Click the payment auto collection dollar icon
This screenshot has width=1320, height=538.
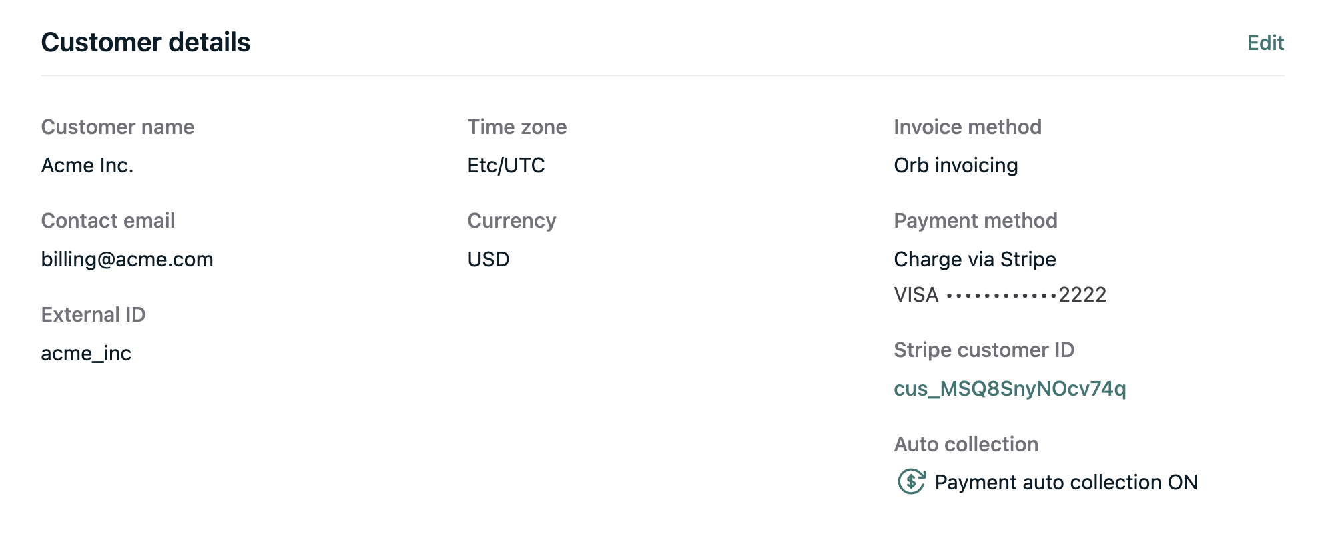(911, 481)
